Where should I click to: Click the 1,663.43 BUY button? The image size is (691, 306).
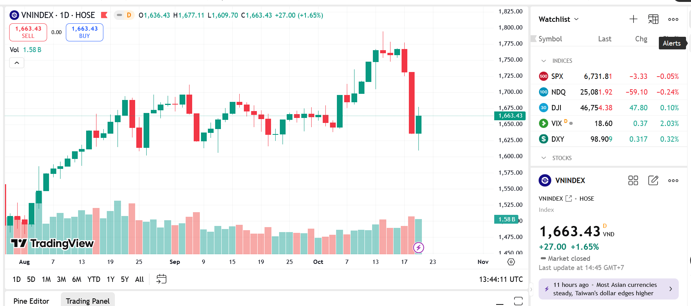pos(85,32)
